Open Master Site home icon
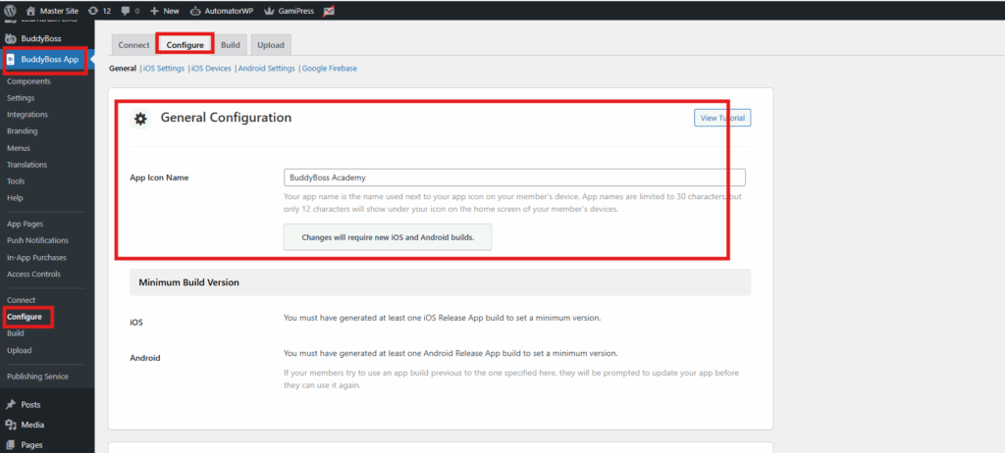 30,10
